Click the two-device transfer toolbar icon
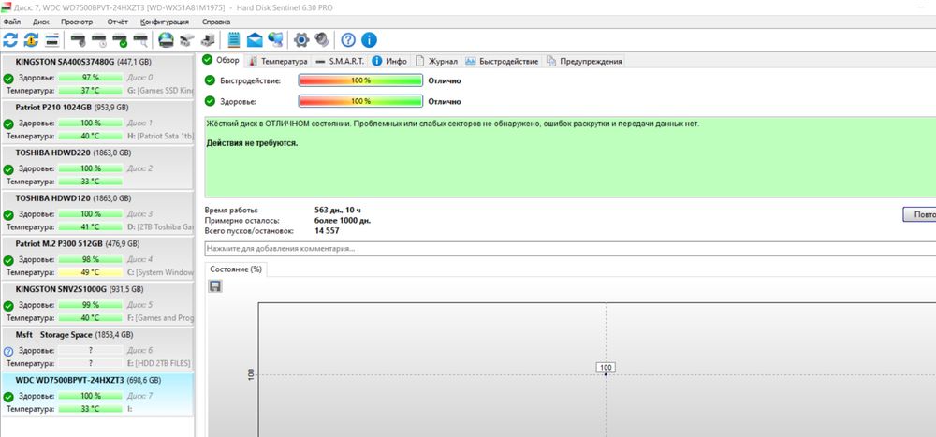The width and height of the screenshot is (936, 437). pos(187,40)
